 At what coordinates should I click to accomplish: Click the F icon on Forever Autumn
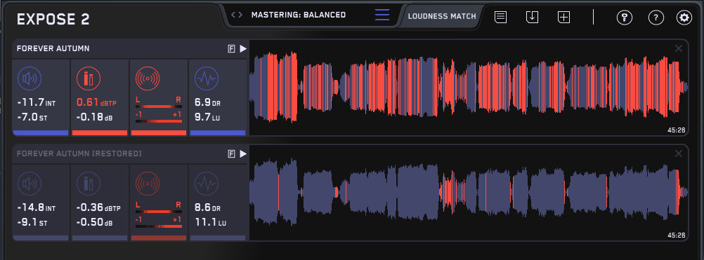[x=232, y=49]
